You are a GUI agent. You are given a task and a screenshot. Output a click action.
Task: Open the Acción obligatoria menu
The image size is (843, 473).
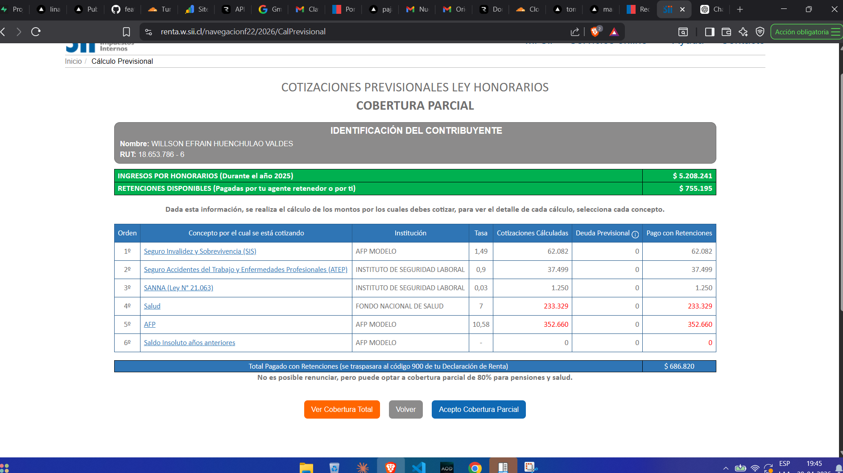coord(806,32)
